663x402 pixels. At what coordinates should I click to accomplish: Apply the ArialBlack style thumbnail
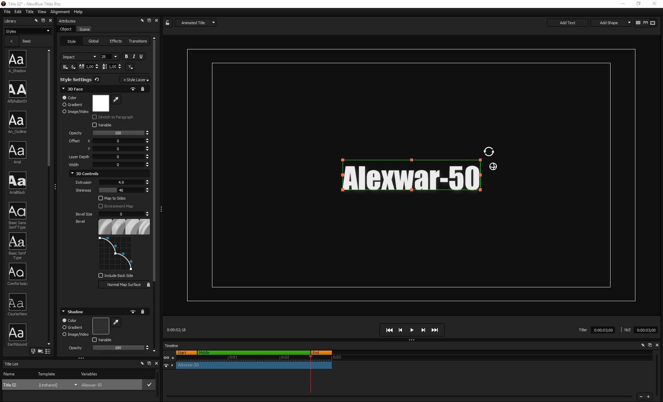click(17, 181)
